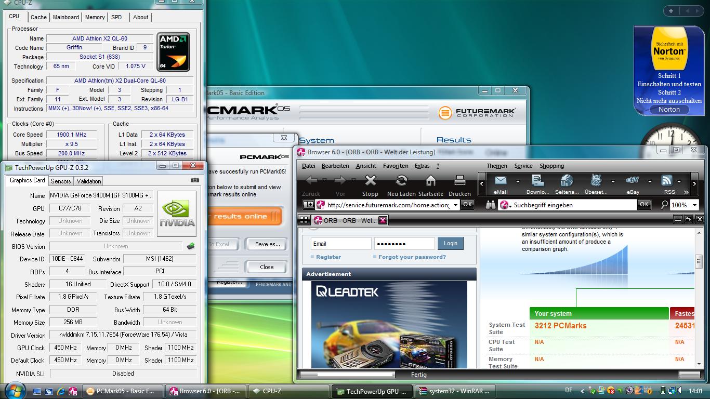The width and height of the screenshot is (710, 399).
Task: Click the Norton button in sidebar gadget
Action: [x=669, y=109]
